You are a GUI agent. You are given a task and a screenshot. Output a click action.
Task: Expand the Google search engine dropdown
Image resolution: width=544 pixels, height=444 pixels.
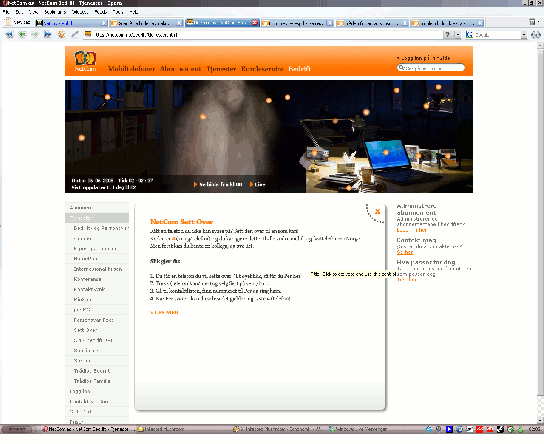pos(524,35)
